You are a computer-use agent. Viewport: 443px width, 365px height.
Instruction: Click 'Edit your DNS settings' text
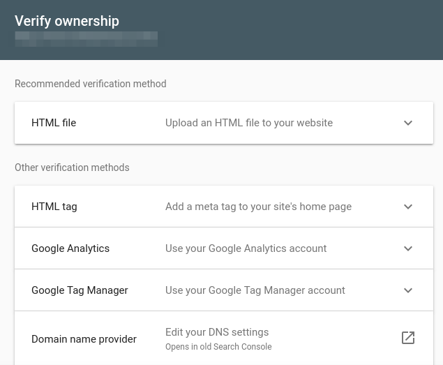[217, 332]
